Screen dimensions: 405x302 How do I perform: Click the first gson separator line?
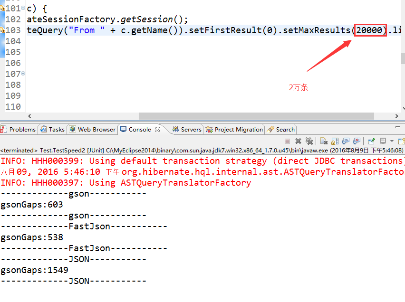click(x=74, y=194)
